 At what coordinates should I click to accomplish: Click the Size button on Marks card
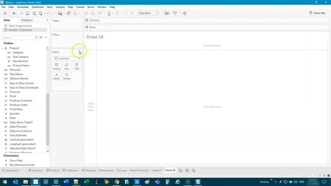[67, 66]
